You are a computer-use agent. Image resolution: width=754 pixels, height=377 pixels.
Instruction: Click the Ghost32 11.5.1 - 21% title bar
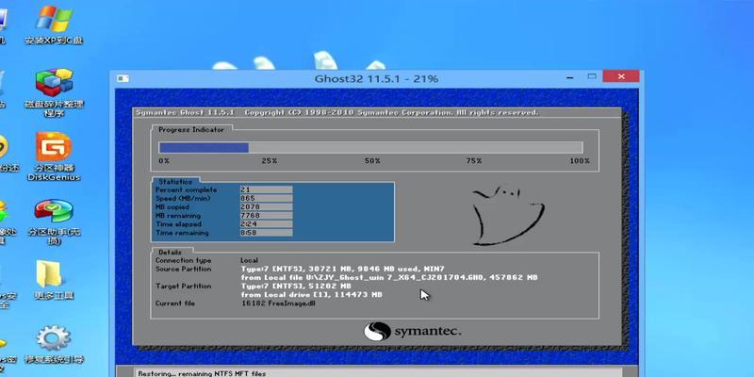[376, 78]
